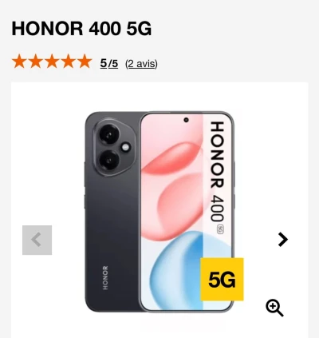Click the LED flash beside the camera lenses
This screenshot has height=338, width=319.
(126, 147)
